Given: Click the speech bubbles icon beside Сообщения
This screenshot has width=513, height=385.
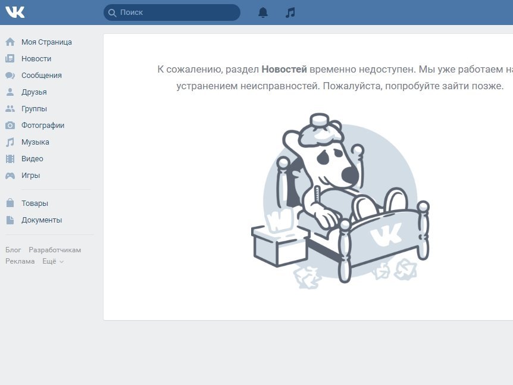Looking at the screenshot, I should point(10,76).
